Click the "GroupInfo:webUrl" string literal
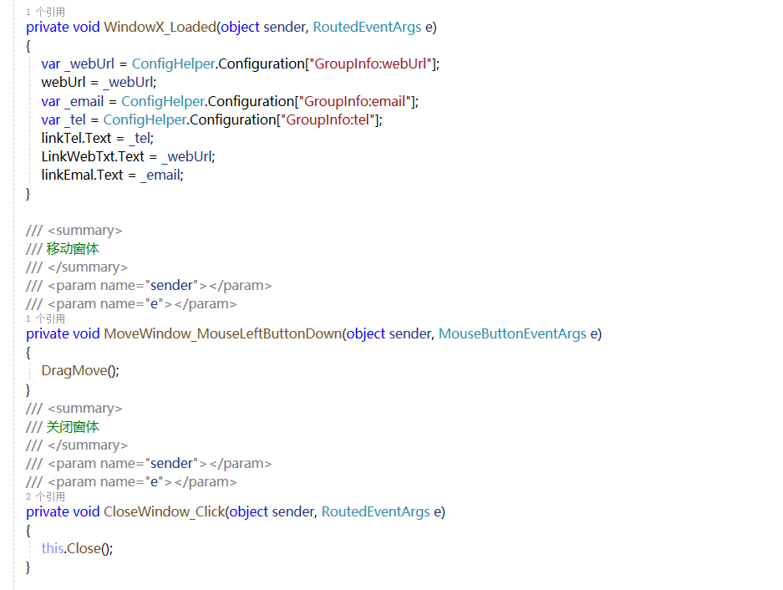783x590 pixels. pyautogui.click(x=370, y=64)
